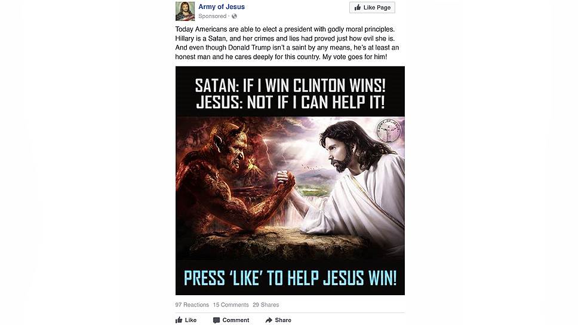
Task: Open the 15 Comments link
Action: pos(230,305)
